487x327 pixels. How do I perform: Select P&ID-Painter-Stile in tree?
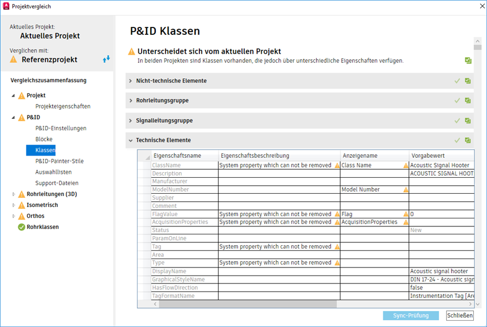pos(60,161)
